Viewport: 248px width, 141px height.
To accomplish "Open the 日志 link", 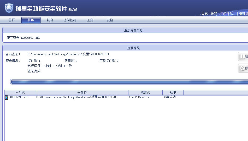I will [x=204, y=14].
